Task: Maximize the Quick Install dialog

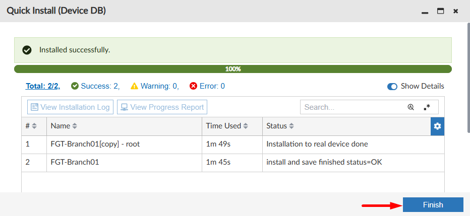Action: (440, 12)
